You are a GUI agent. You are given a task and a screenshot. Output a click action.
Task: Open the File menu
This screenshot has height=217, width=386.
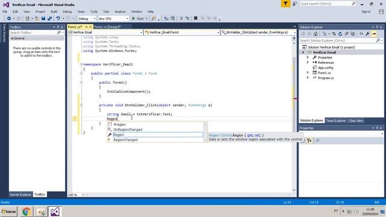tap(5, 11)
